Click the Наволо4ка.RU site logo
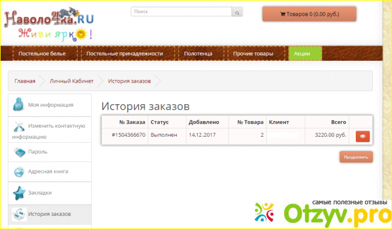 (x=49, y=19)
